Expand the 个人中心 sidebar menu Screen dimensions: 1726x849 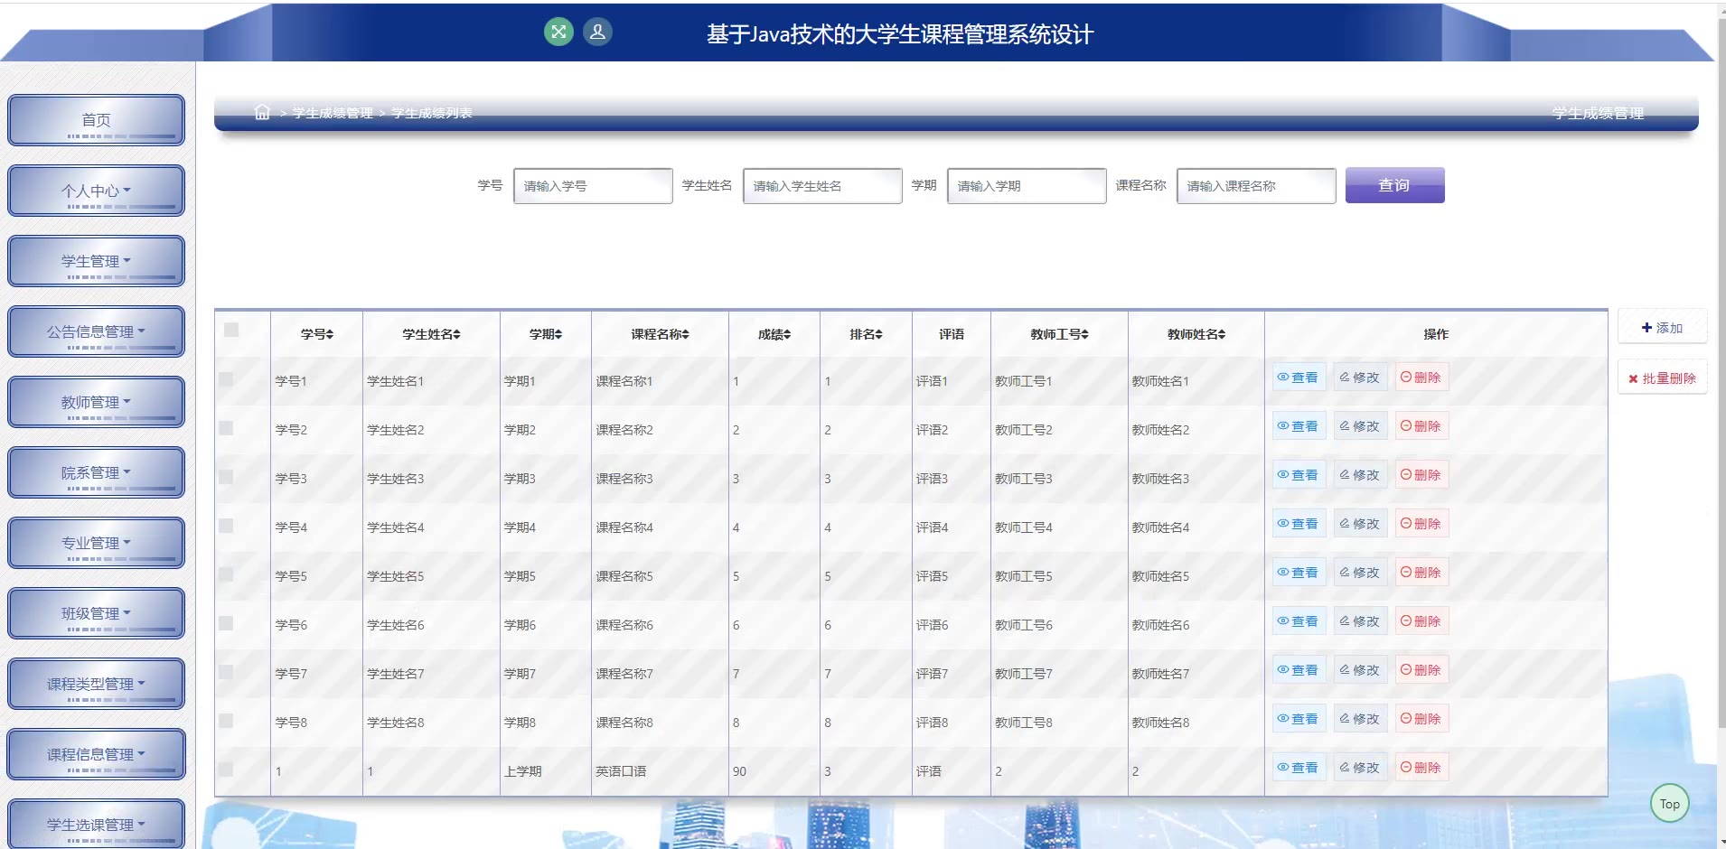click(x=96, y=191)
